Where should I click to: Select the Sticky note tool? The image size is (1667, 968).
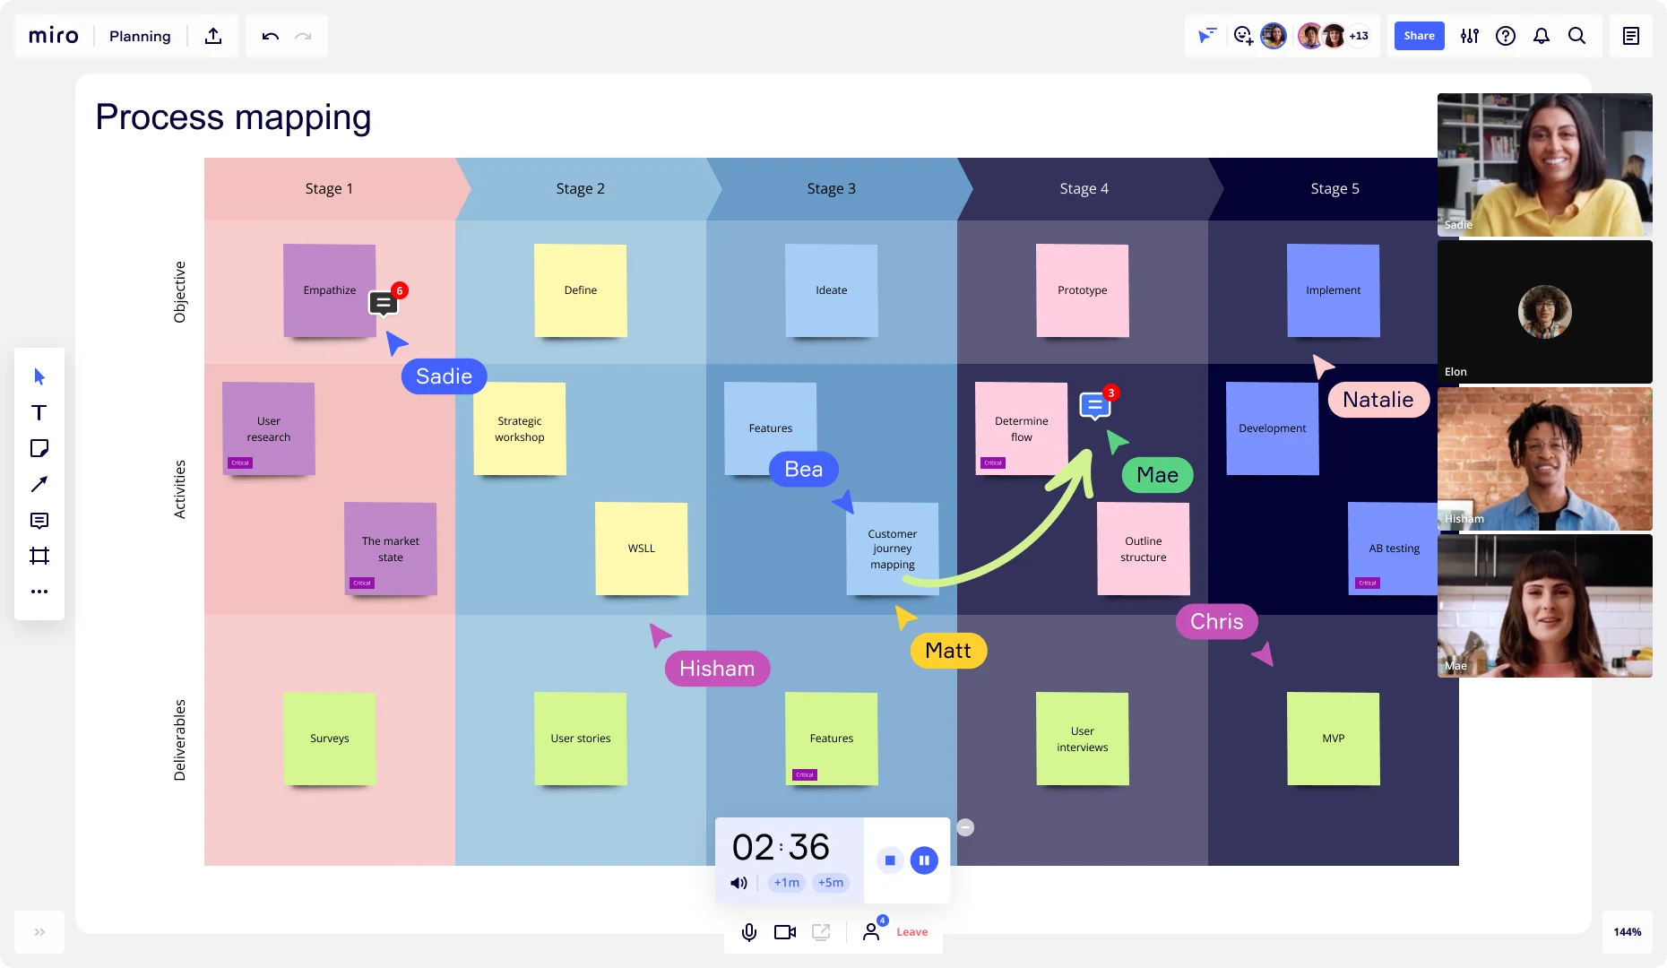[x=39, y=448]
